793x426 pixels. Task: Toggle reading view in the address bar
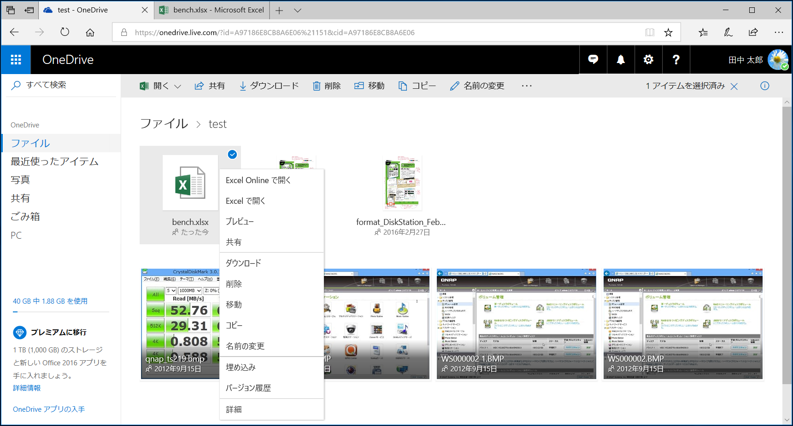pyautogui.click(x=650, y=32)
